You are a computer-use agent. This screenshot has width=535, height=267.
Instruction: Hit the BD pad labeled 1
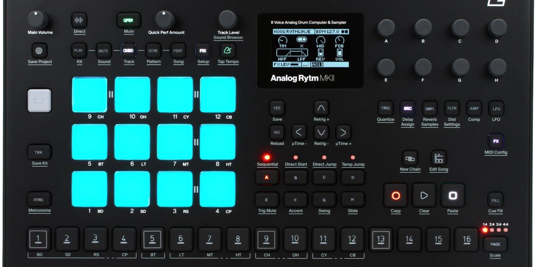point(89,189)
